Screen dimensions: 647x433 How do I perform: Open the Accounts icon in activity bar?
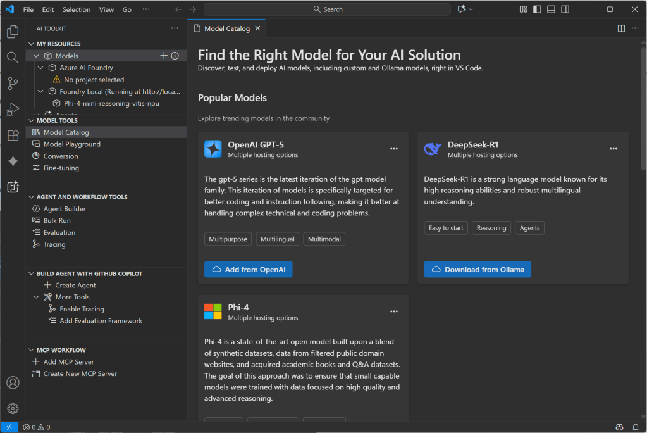13,383
